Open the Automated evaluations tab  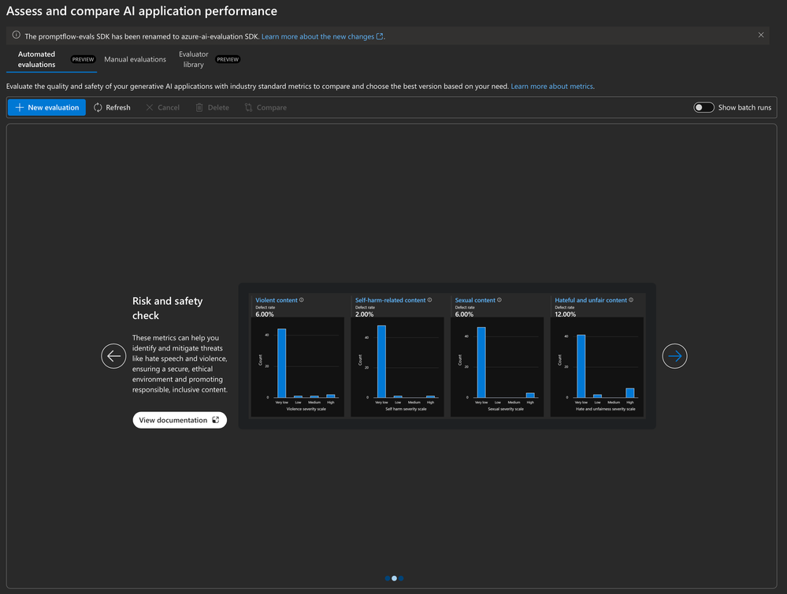click(37, 59)
